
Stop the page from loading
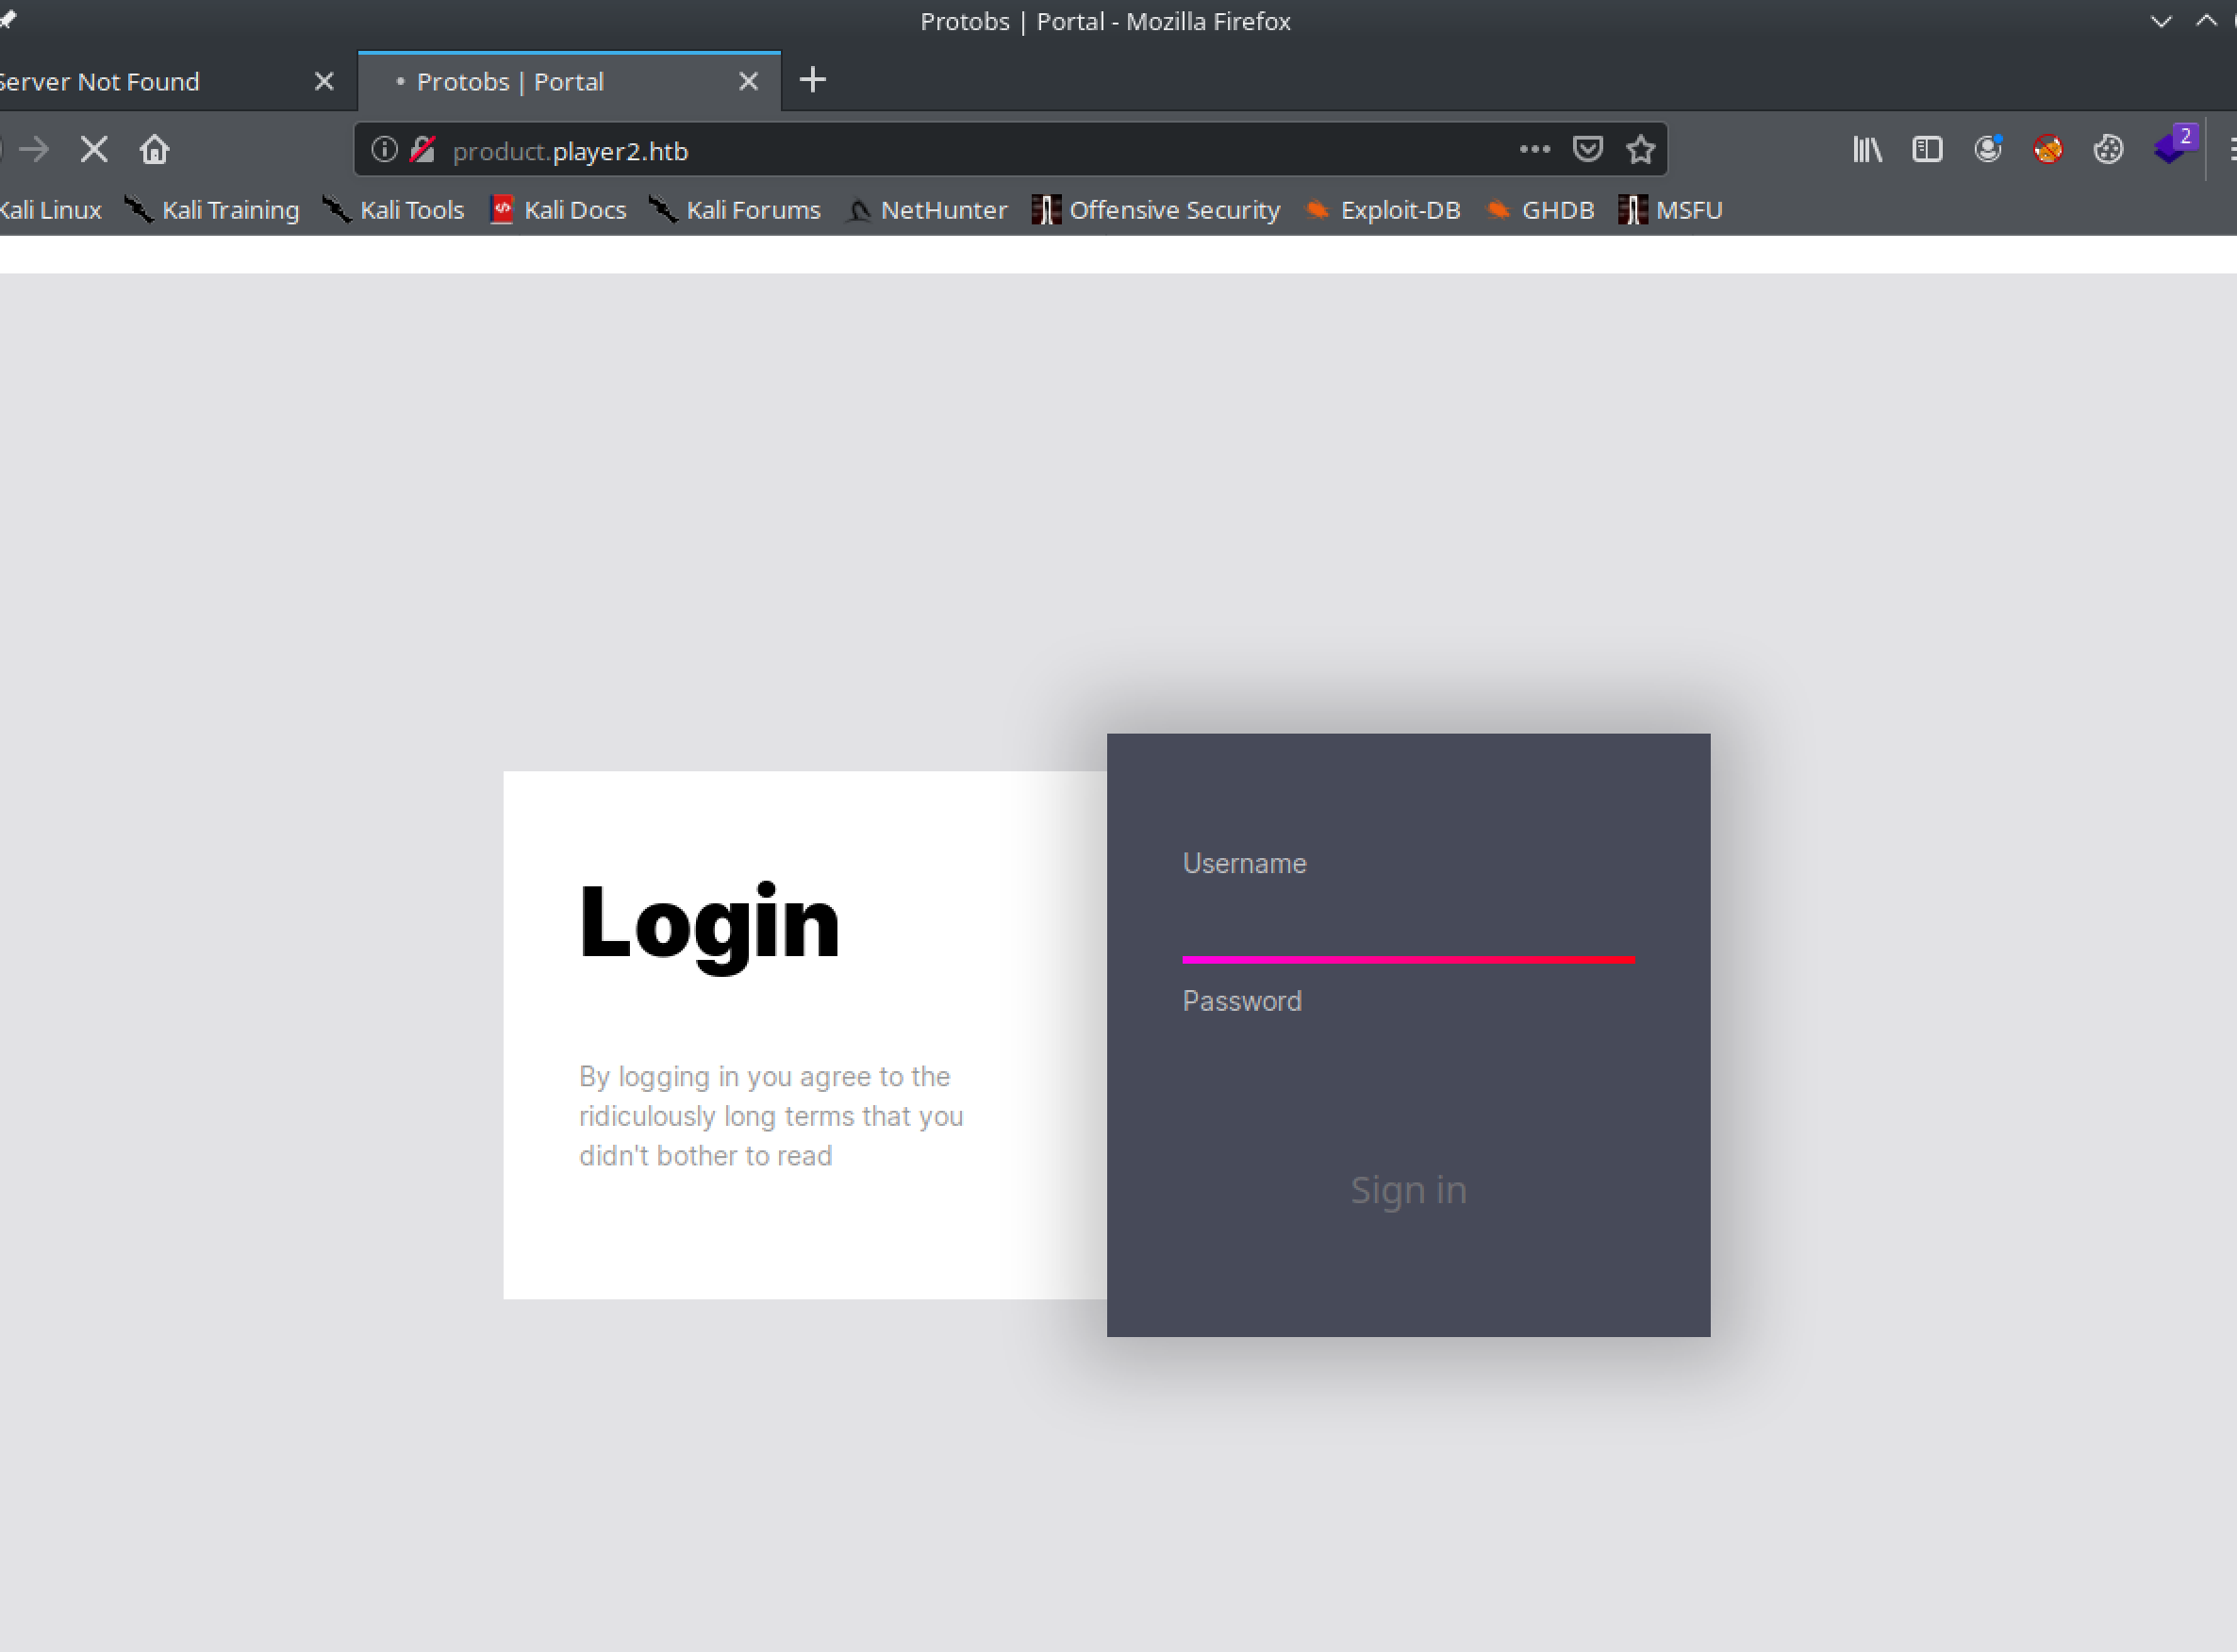click(94, 150)
